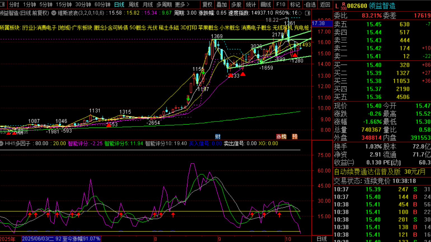The width and height of the screenshot is (431, 242).
Task: Open the 多股 multi-stock view
Action: pyautogui.click(x=236, y=4)
